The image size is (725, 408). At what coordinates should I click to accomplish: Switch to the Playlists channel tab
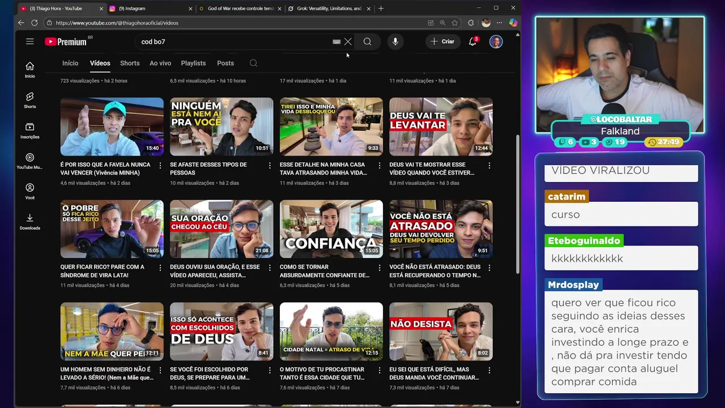click(x=193, y=63)
